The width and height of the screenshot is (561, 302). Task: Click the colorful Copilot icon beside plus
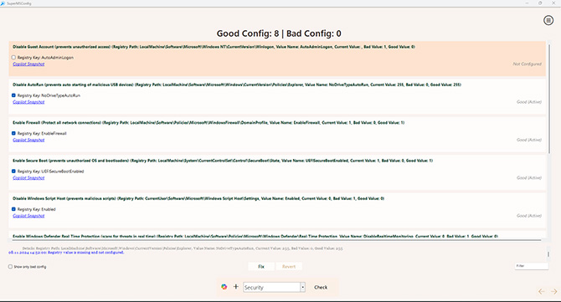coord(224,287)
